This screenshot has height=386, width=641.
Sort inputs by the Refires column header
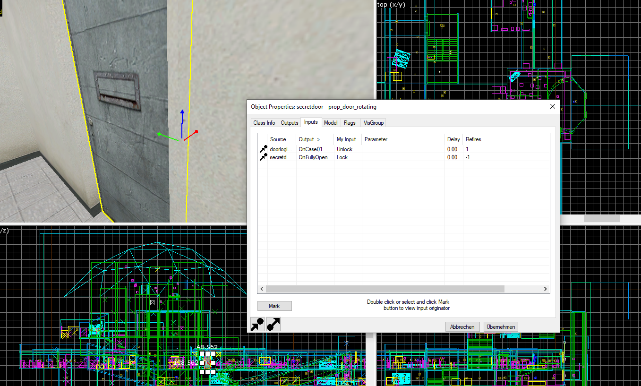(x=473, y=139)
